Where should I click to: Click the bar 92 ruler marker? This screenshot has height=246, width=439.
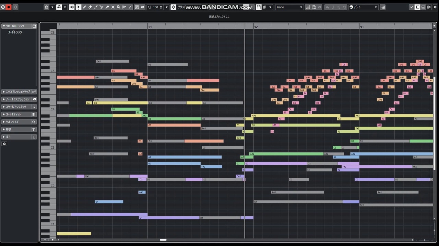click(x=256, y=27)
